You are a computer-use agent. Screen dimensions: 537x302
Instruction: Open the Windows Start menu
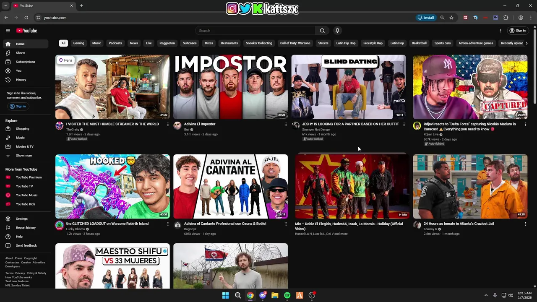tap(226, 295)
